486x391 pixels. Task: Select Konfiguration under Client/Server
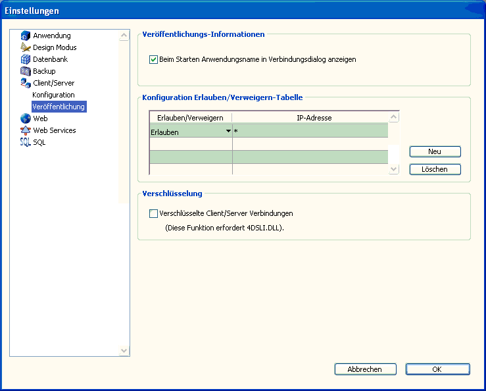click(x=53, y=95)
